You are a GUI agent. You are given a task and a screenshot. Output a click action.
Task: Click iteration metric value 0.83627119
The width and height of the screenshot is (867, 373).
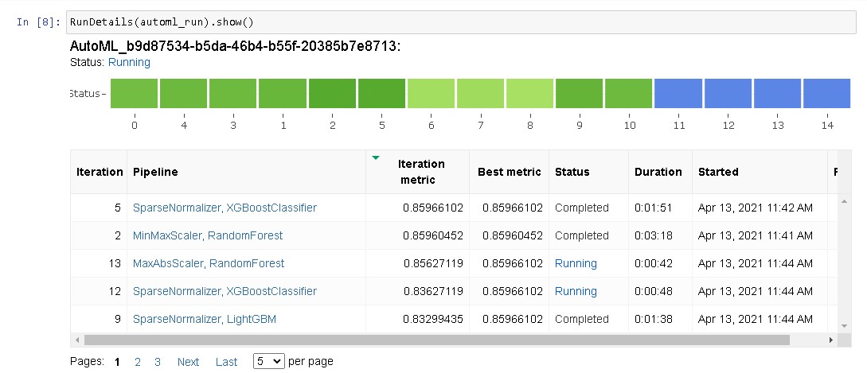point(433,291)
